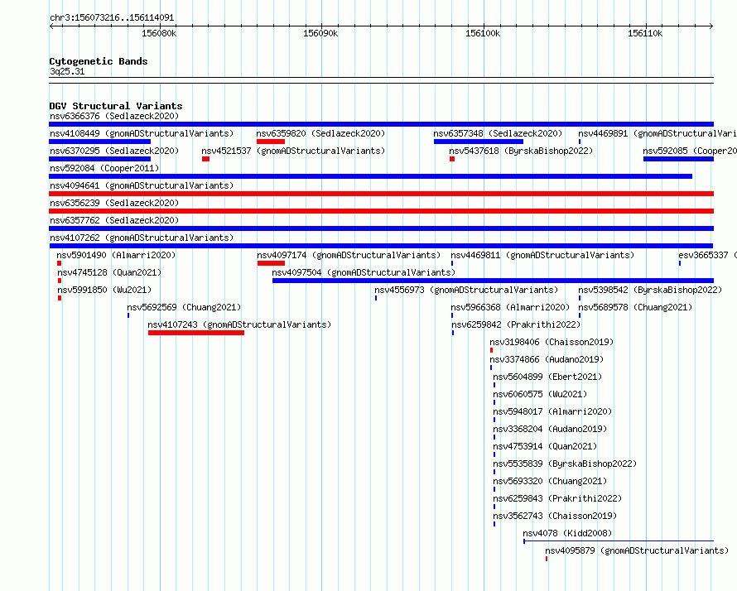Open nsv4095879 gnomAD variant label
This screenshot has height=591, width=737.
(637, 550)
